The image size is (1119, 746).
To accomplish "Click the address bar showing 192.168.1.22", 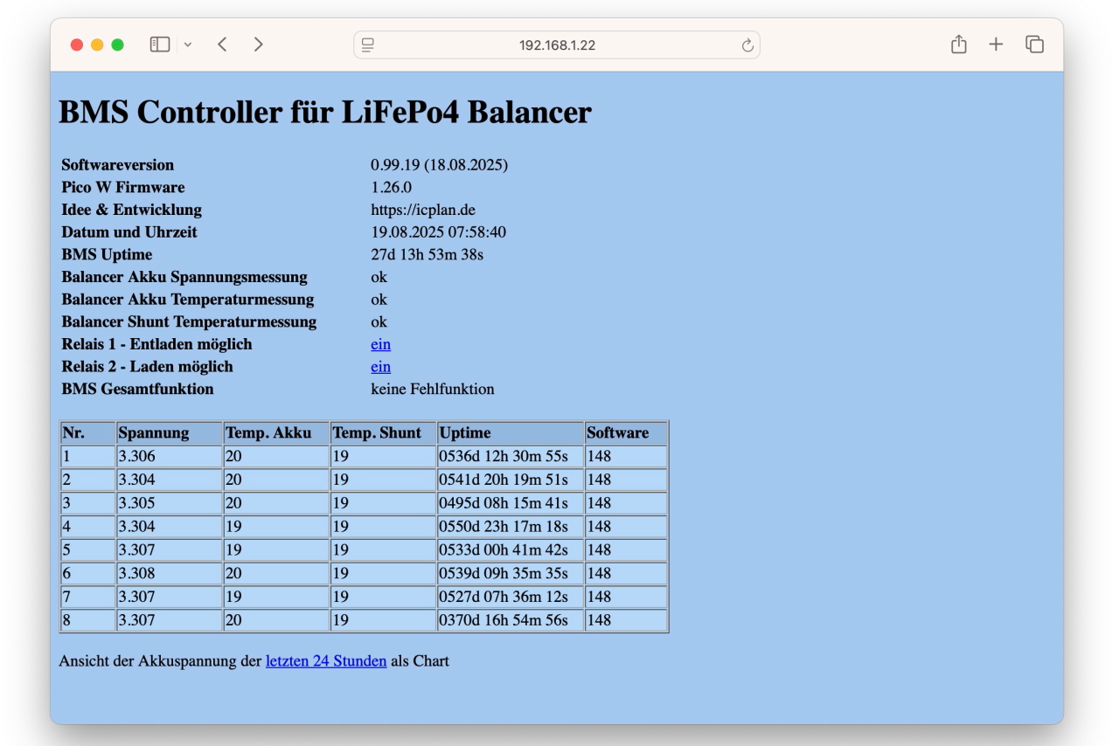I will pyautogui.click(x=557, y=45).
